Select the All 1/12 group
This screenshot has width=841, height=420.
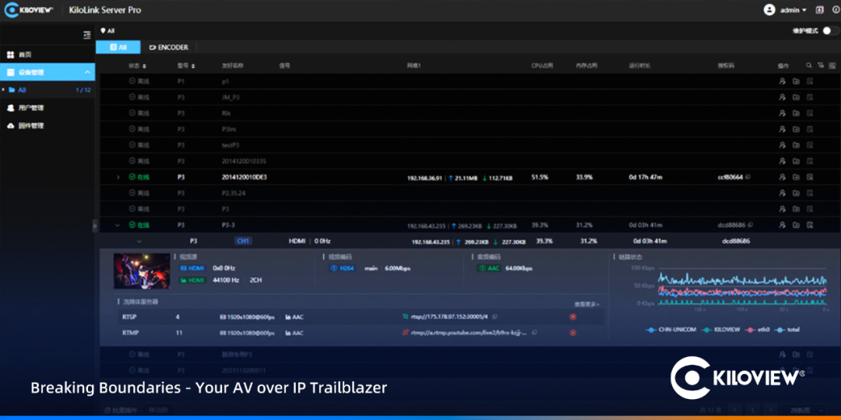click(48, 90)
